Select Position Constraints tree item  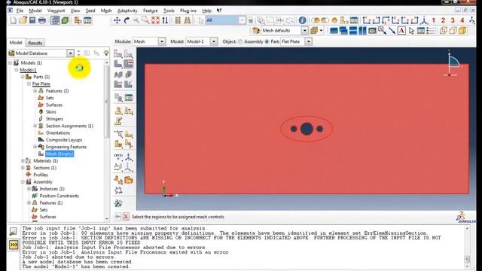point(59,196)
